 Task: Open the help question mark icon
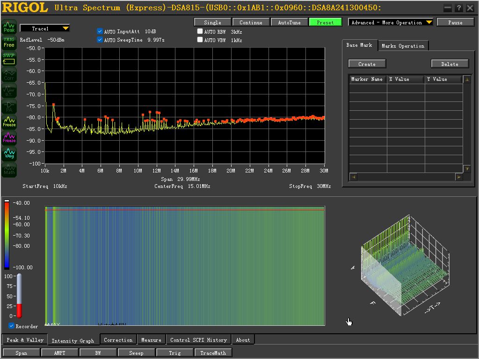(x=458, y=8)
